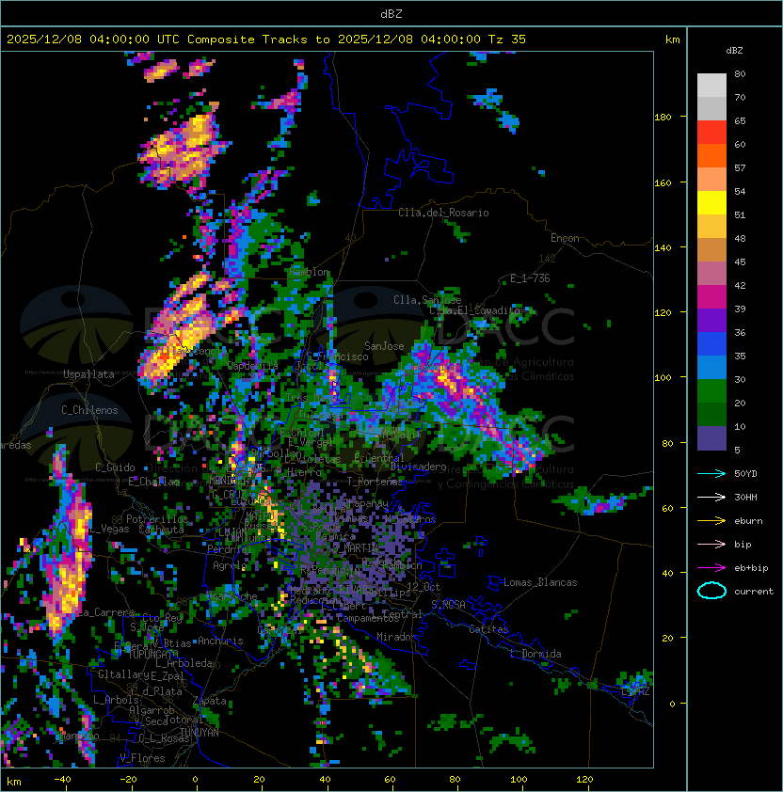783x792 pixels.
Task: Select the red color swatch below 65
Action: [711, 132]
